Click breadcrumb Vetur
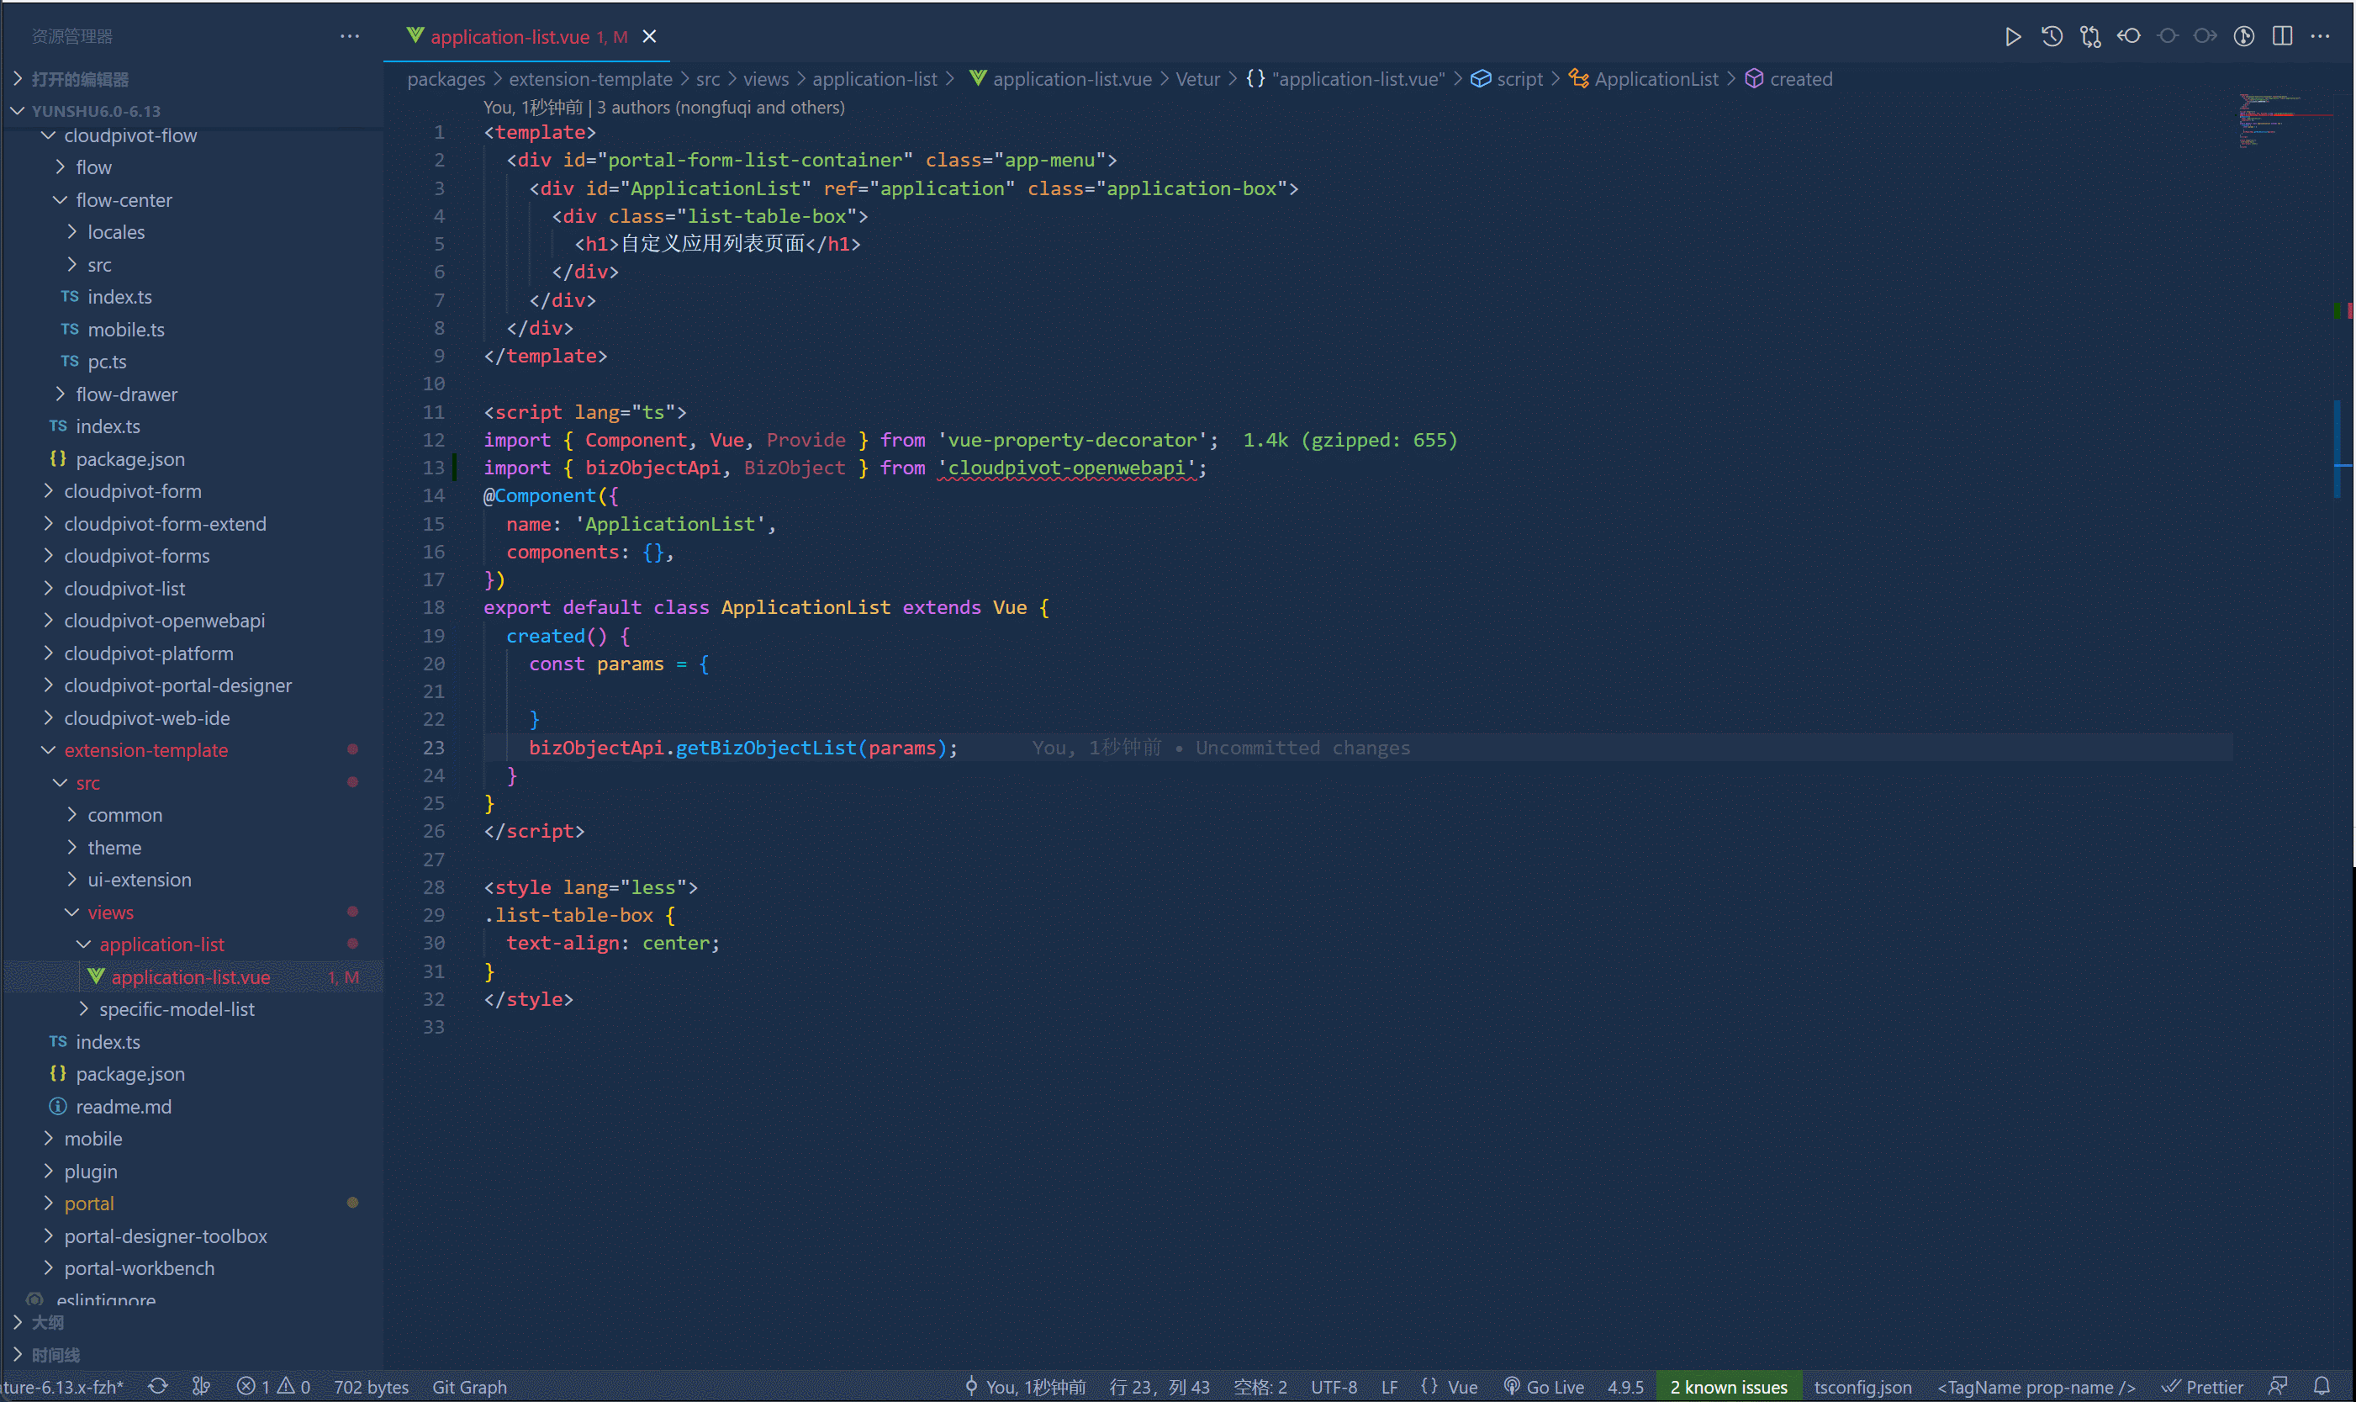The image size is (2356, 1402). pos(1197,79)
